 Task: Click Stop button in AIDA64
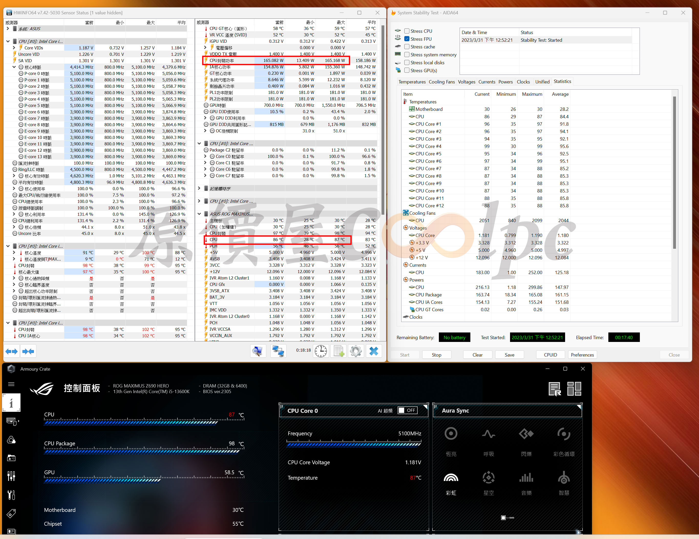click(437, 355)
